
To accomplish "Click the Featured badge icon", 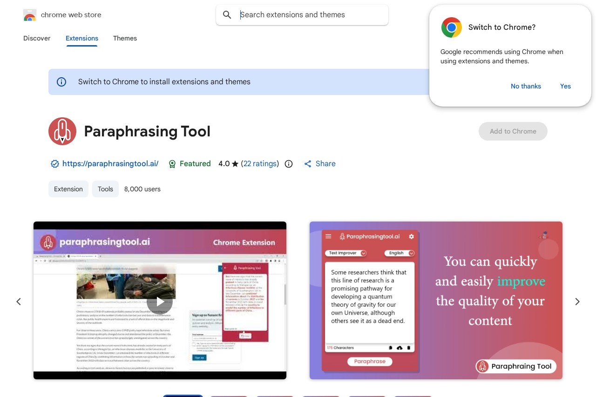I will point(172,164).
